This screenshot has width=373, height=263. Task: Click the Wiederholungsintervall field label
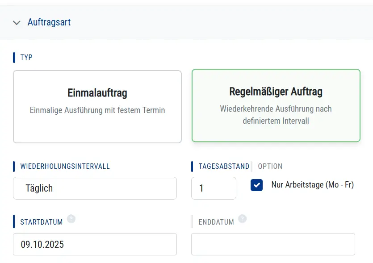pos(65,166)
